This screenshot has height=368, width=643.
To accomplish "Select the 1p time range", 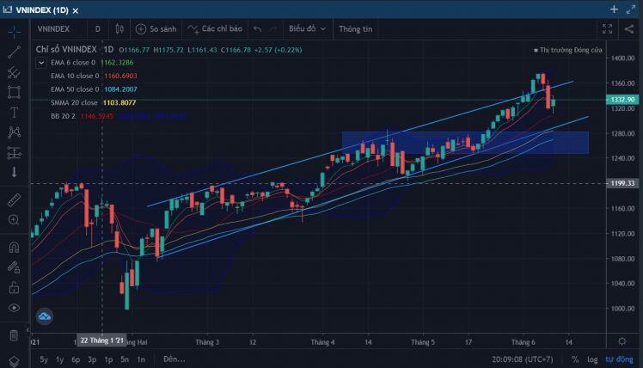I will pyautogui.click(x=108, y=359).
